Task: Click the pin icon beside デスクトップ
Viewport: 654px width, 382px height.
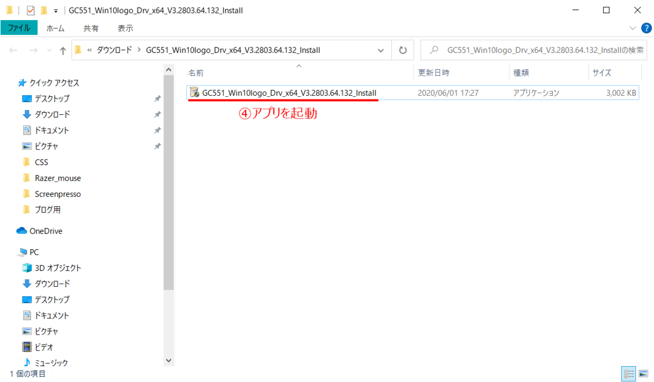Action: click(158, 99)
